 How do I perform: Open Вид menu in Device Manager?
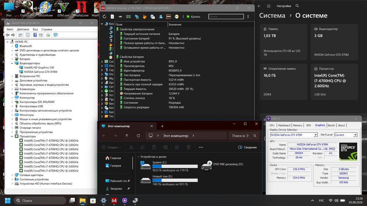(35, 29)
